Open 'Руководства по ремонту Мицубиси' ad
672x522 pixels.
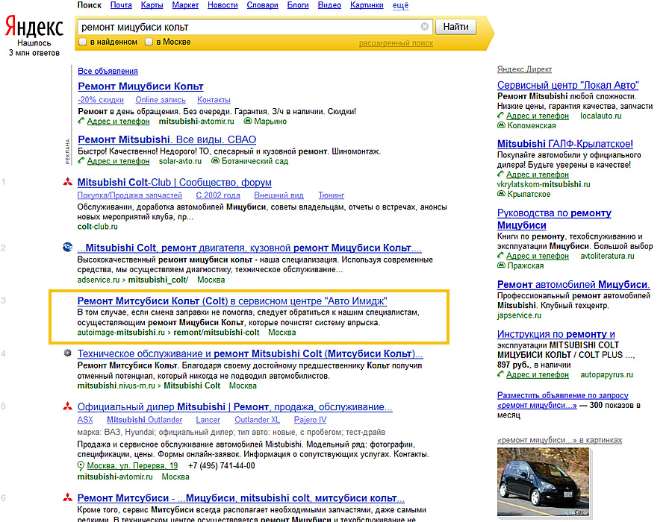554,219
